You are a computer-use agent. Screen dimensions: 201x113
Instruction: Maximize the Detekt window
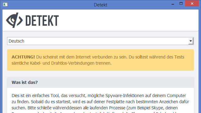coord(181,4)
